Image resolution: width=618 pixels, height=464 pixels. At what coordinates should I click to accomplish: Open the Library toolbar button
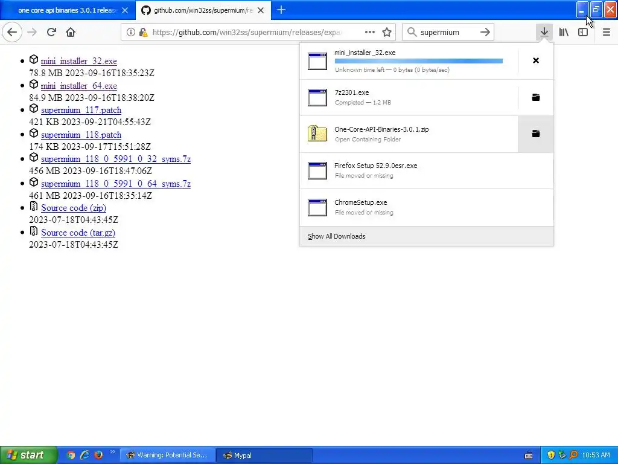tap(564, 32)
